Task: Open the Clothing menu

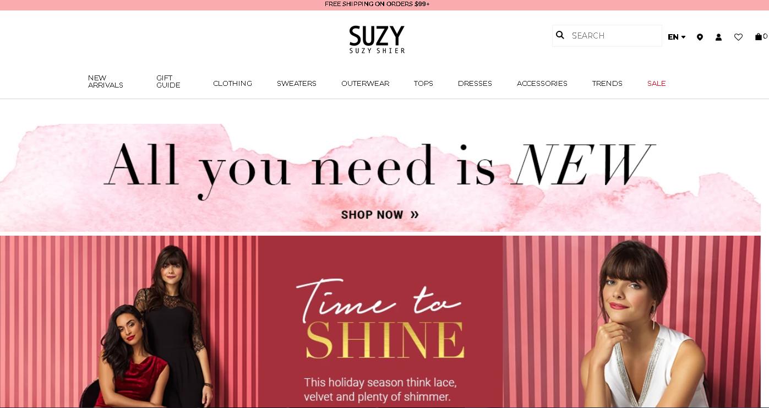Action: tap(232, 84)
